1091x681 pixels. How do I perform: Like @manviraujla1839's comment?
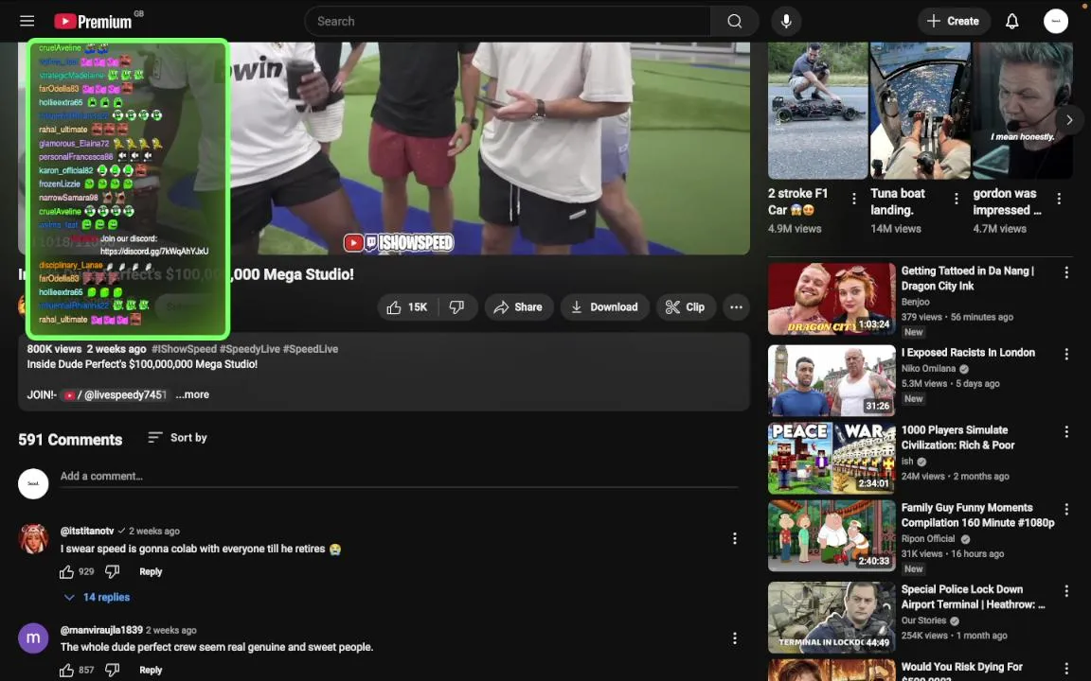pos(67,670)
